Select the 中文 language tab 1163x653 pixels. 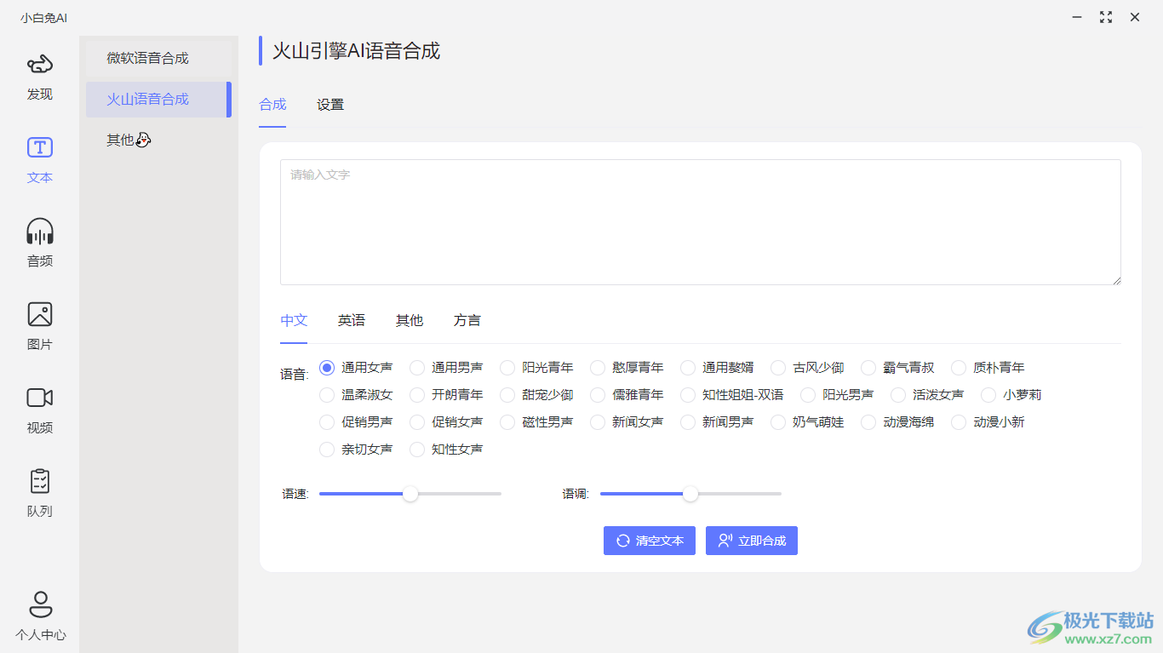point(294,320)
